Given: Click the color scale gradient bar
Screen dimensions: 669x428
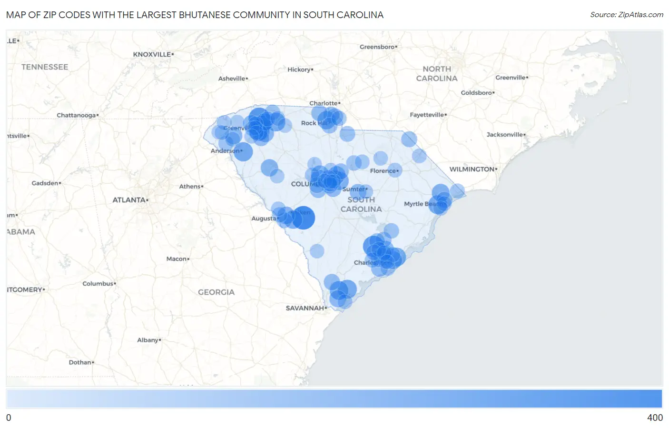Looking at the screenshot, I should tap(334, 399).
